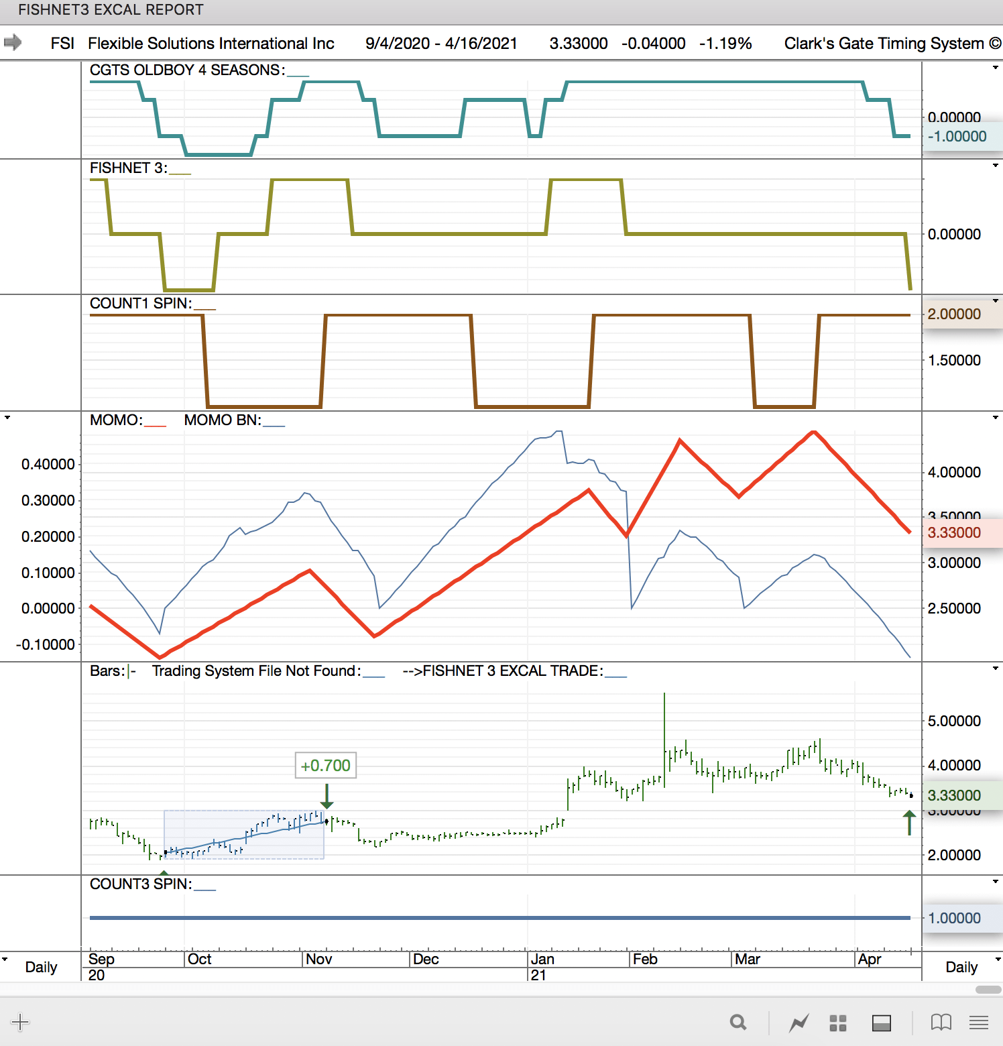Viewport: 1003px width, 1046px height.
Task: Open the FISHNET3 EXCAL REPORT tab
Action: tap(111, 10)
